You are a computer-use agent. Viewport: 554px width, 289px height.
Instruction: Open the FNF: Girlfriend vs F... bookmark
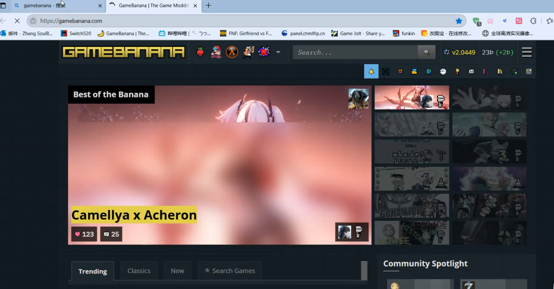tap(246, 33)
